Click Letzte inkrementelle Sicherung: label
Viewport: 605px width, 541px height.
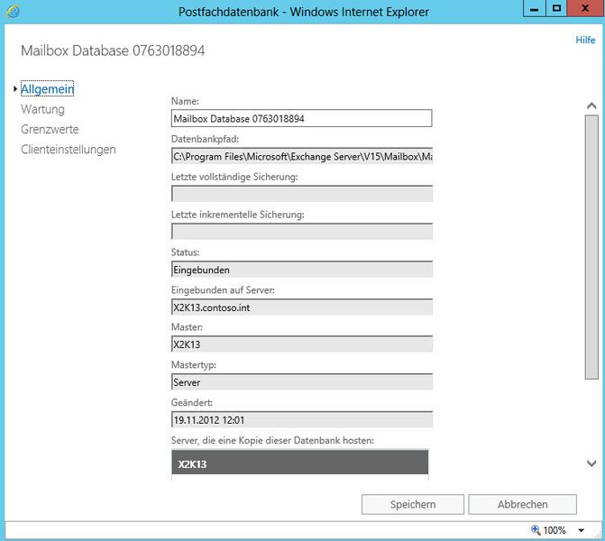tap(238, 215)
